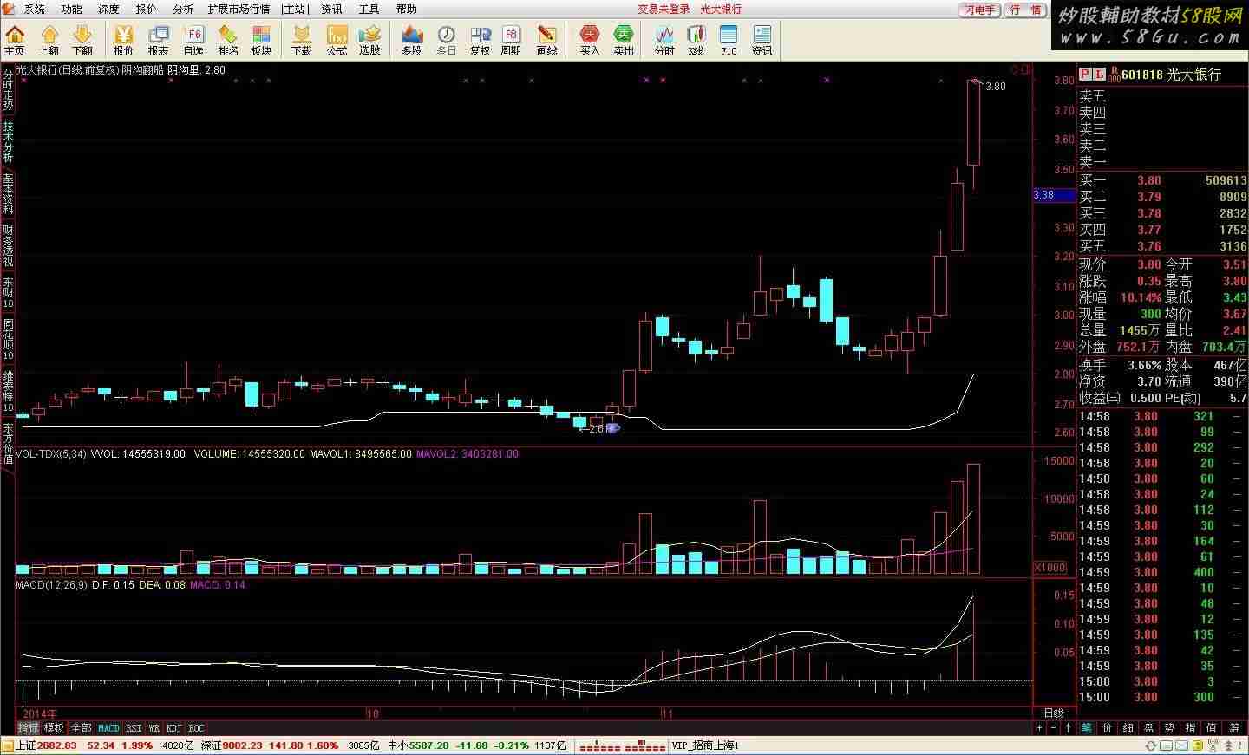Select the 筹 chip distribution tab
This screenshot has height=755, width=1249.
tap(1233, 728)
